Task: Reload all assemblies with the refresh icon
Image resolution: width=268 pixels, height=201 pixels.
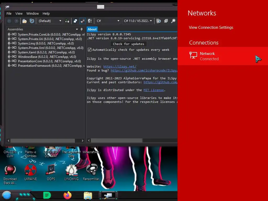Action: coord(32,21)
